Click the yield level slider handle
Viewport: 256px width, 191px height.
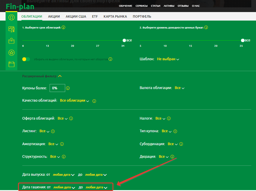point(242,40)
